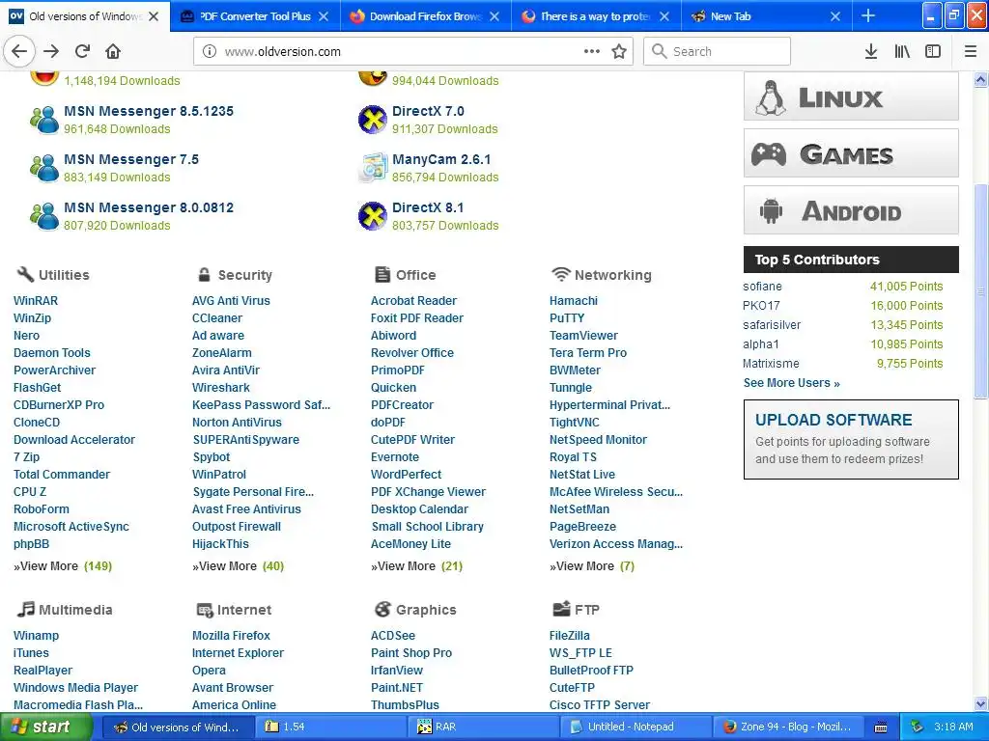
Task: Expand View More (149) under Utilities
Action: coord(63,565)
